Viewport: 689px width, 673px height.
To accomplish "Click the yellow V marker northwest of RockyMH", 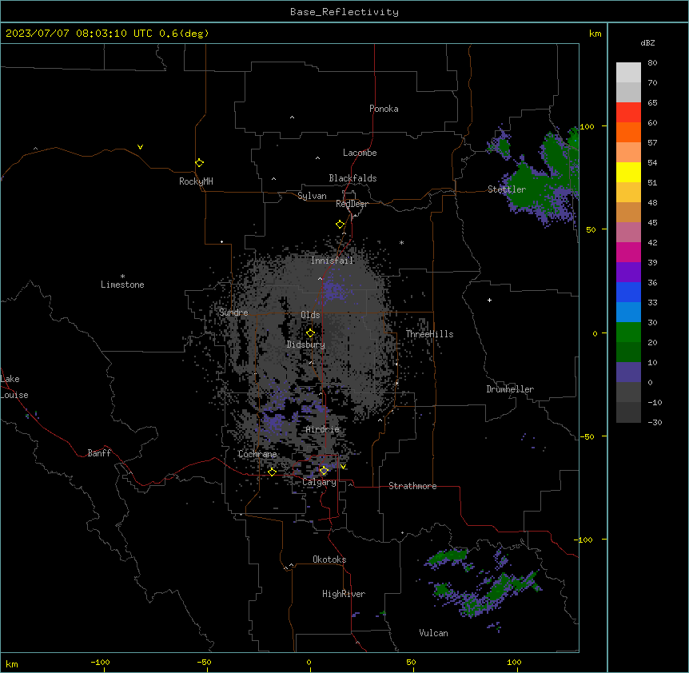I will (140, 147).
